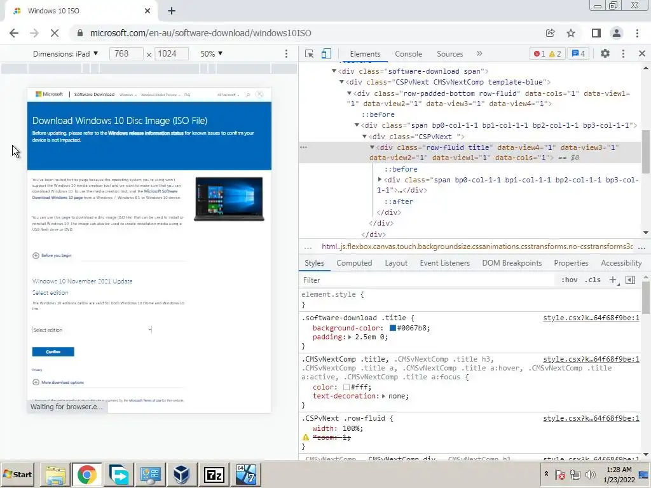Click the height field showing 1024
This screenshot has height=488, width=651.
tap(172, 54)
